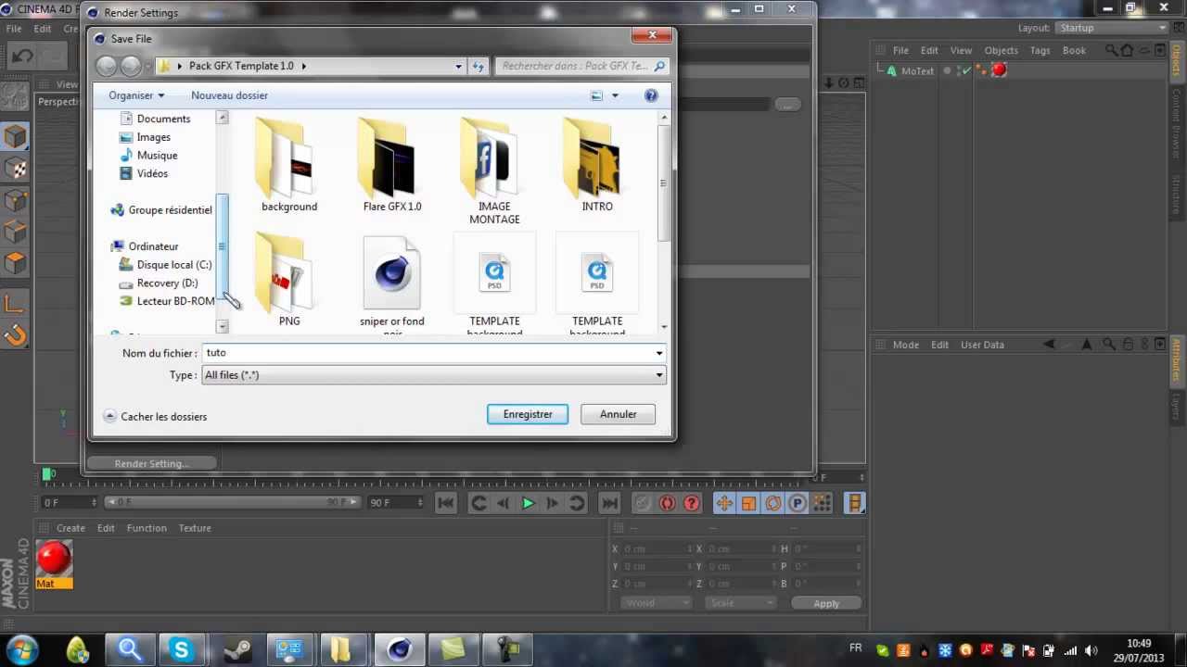This screenshot has width=1187, height=667.
Task: Step to the next frame
Action: coord(552,503)
